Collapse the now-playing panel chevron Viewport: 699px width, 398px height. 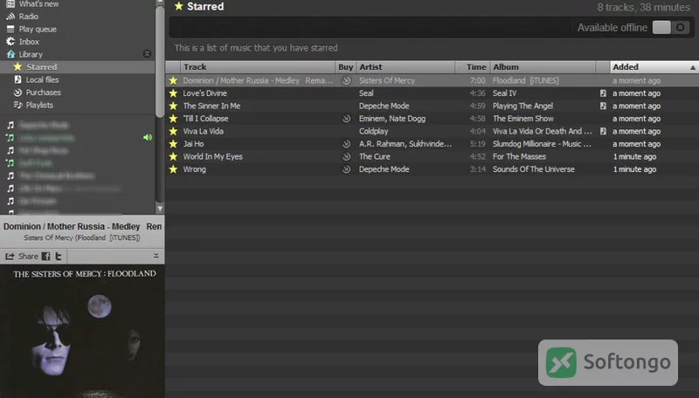click(156, 256)
